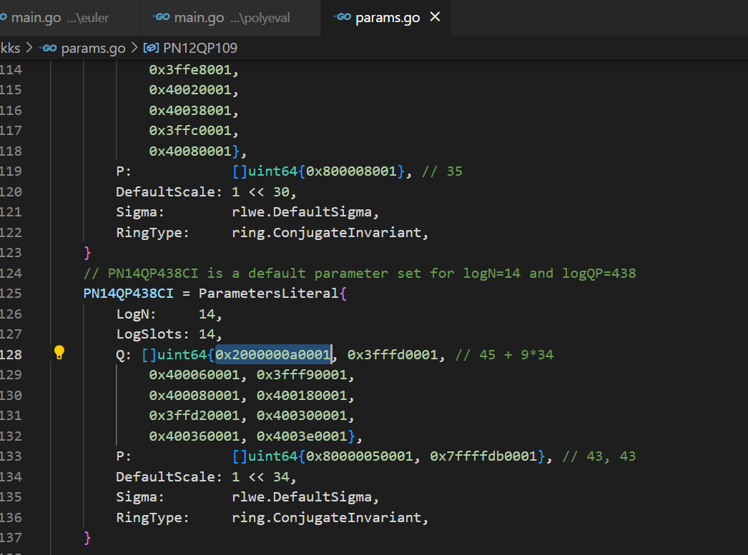Click the comment 45 + 9*34
This screenshot has height=555, width=748.
(504, 355)
